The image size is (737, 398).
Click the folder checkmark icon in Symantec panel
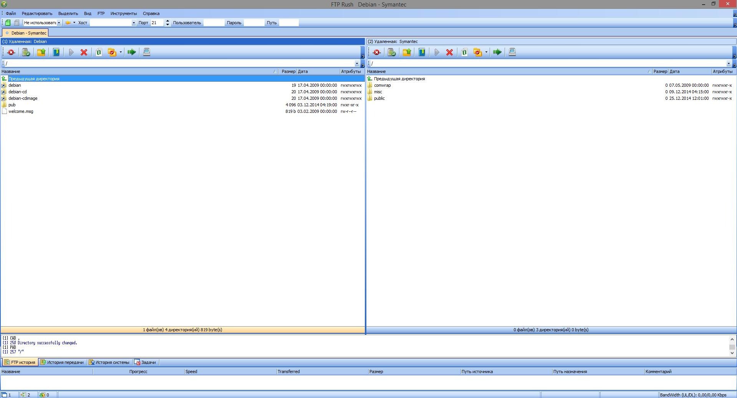[x=477, y=52]
